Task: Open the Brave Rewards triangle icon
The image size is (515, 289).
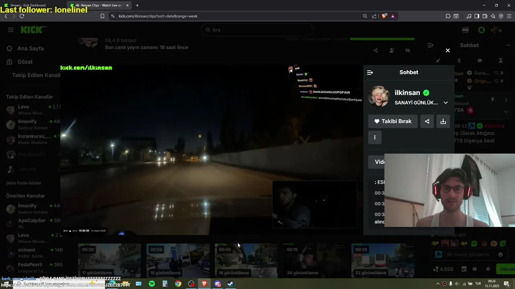Action: point(393,16)
